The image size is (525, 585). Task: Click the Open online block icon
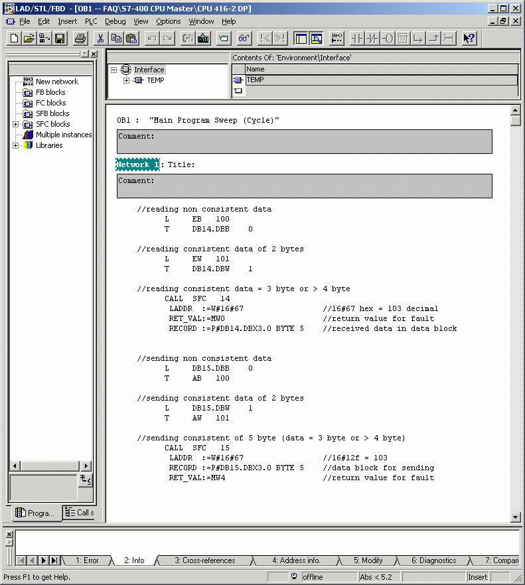click(44, 38)
